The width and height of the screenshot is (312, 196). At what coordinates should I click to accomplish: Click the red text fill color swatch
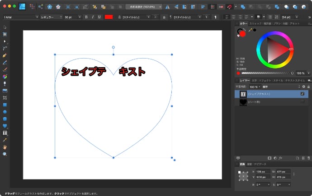(x=109, y=17)
